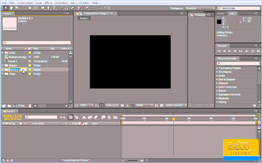Open the Graph Editor in timeline
This screenshot has width=262, height=163.
pos(115,117)
